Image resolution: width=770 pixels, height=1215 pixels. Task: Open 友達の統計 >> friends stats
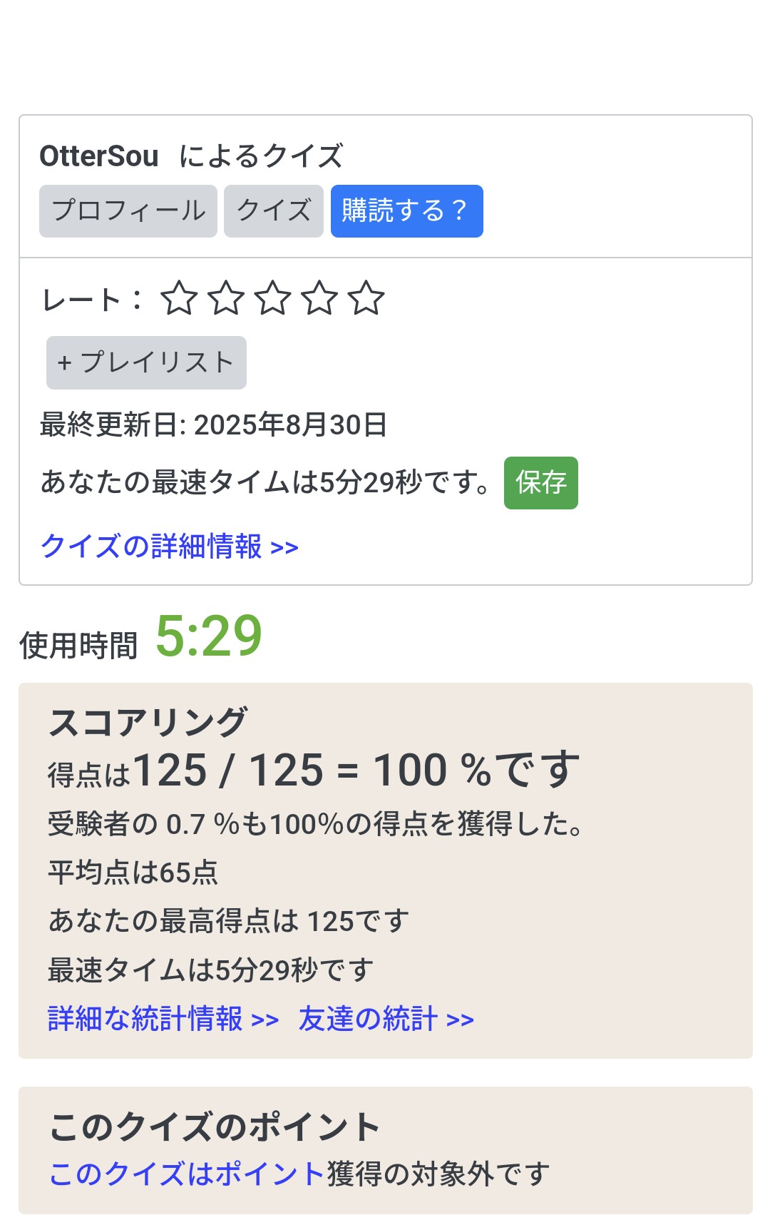386,1019
